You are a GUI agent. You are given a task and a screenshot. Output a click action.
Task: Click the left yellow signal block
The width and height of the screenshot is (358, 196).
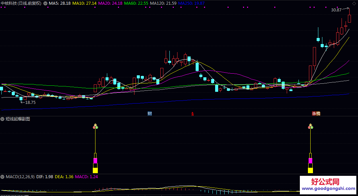(95, 170)
